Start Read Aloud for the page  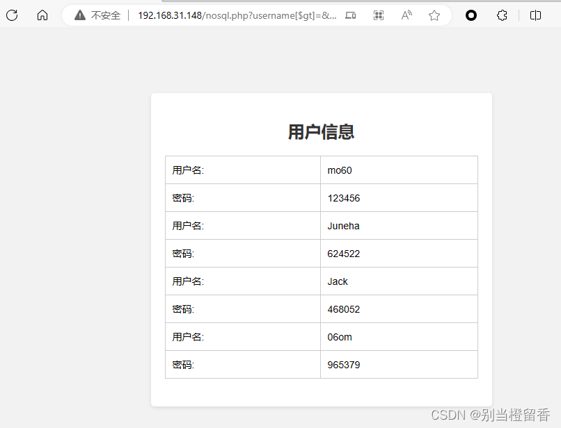coord(406,15)
